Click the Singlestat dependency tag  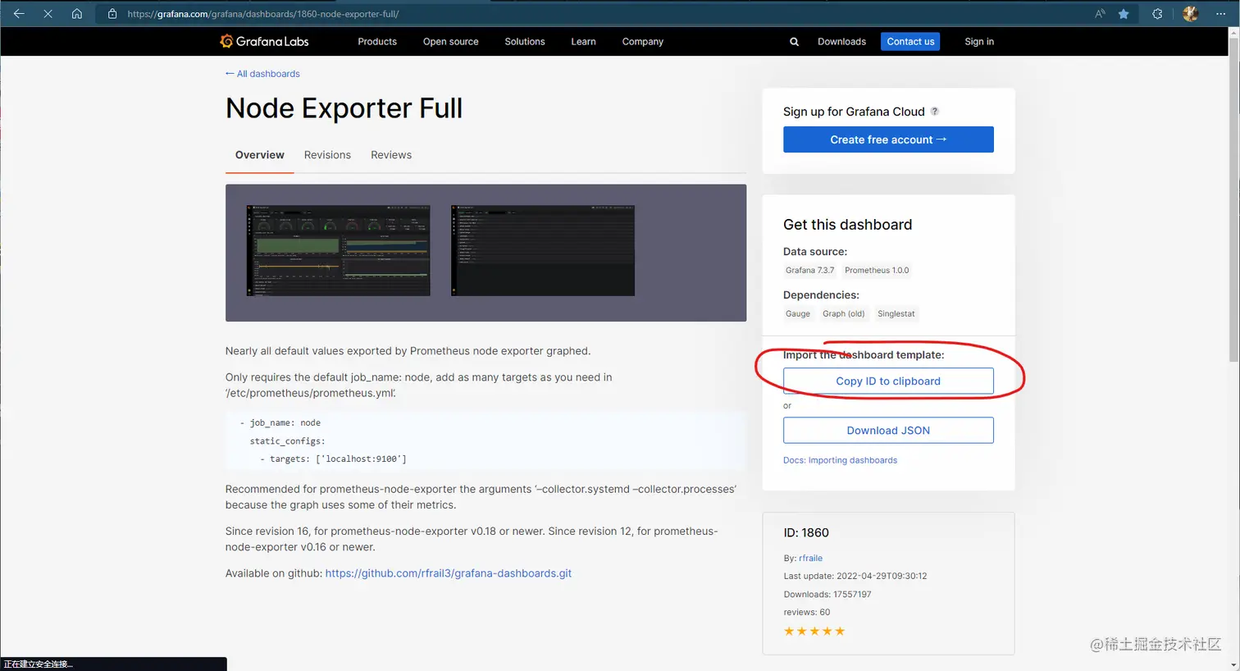coord(896,313)
